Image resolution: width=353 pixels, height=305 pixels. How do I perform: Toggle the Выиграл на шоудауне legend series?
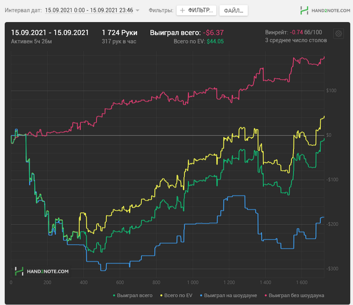(x=228, y=295)
